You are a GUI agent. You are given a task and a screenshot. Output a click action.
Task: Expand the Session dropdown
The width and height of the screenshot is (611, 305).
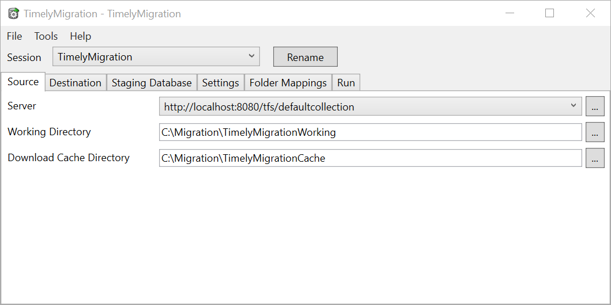251,56
